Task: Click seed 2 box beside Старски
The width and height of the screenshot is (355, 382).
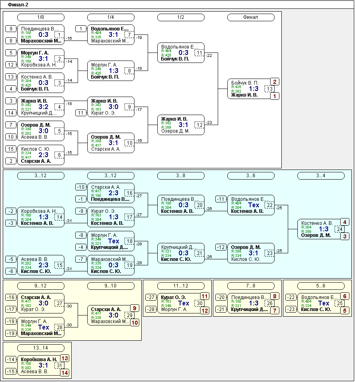Action: (11, 161)
